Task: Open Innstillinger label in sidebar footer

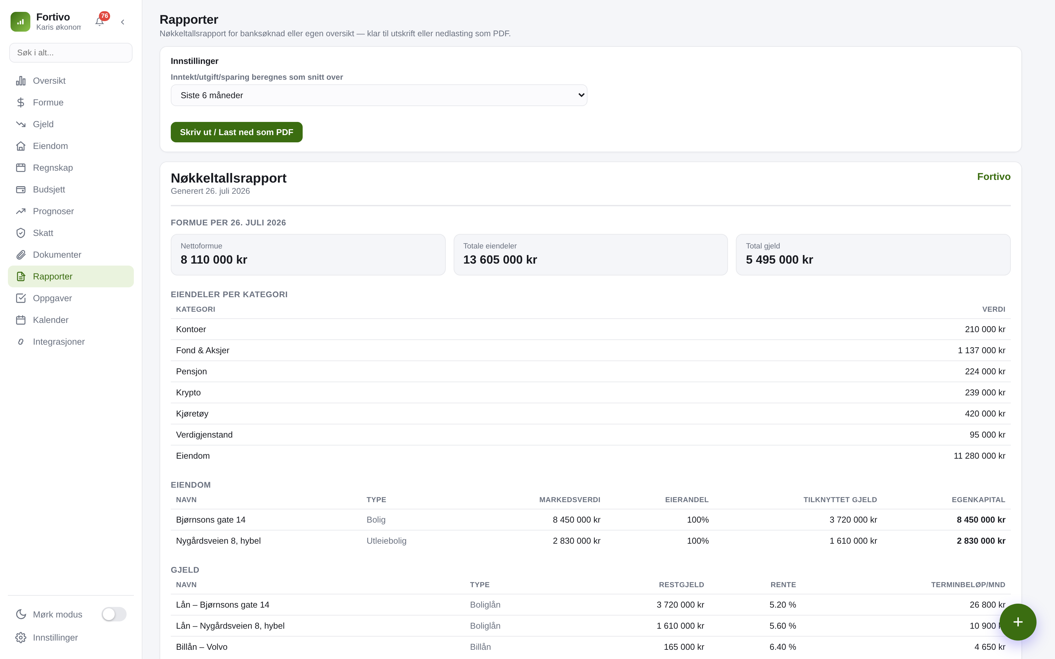Action: tap(55, 638)
